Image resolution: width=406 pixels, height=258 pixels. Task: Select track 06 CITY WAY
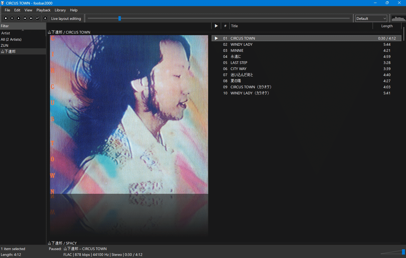click(x=307, y=69)
